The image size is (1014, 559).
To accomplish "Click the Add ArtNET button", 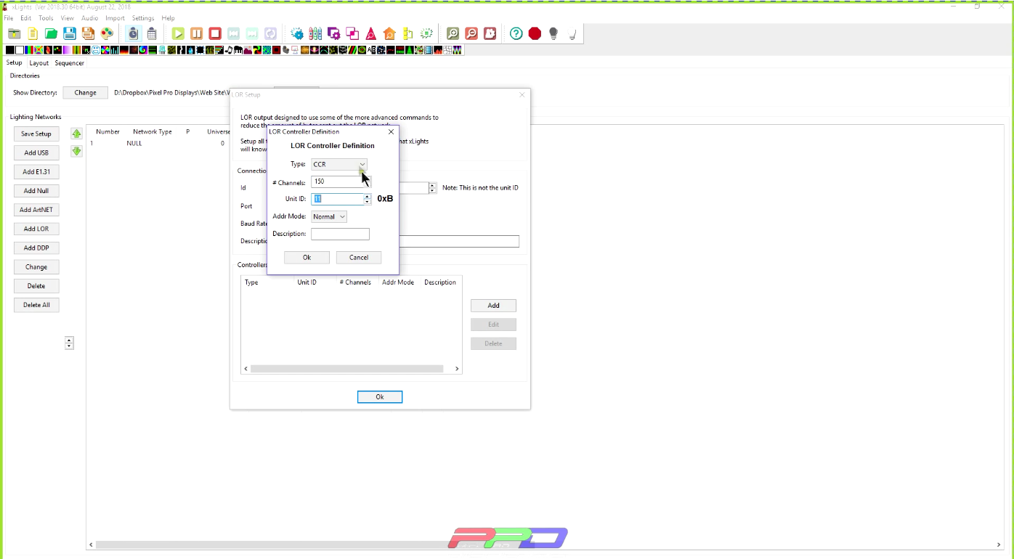I will click(x=36, y=210).
